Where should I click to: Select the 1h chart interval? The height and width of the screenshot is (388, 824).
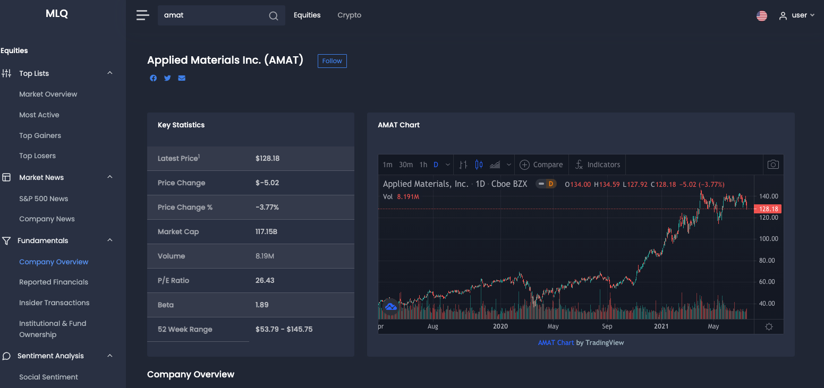[423, 165]
